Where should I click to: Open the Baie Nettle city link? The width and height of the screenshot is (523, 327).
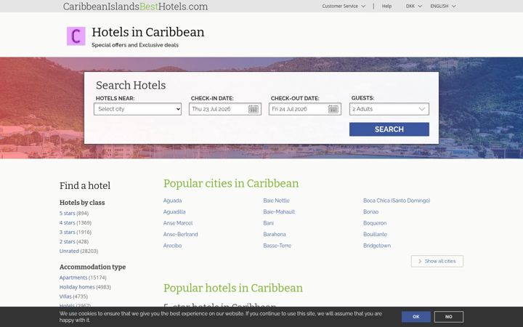[276, 201]
